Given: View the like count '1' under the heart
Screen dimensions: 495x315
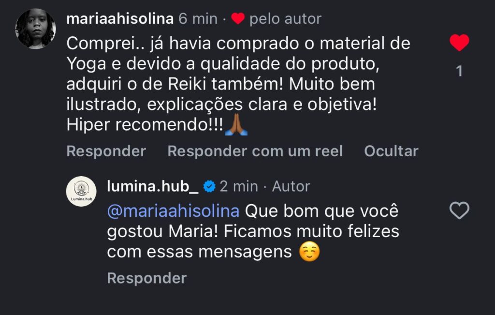Looking at the screenshot, I should pyautogui.click(x=459, y=72).
